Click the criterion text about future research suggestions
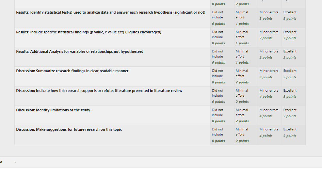The height and width of the screenshot is (174, 322). click(x=69, y=130)
